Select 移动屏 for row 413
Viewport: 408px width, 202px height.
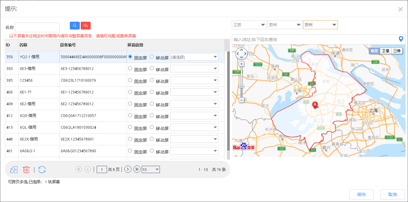152,127
